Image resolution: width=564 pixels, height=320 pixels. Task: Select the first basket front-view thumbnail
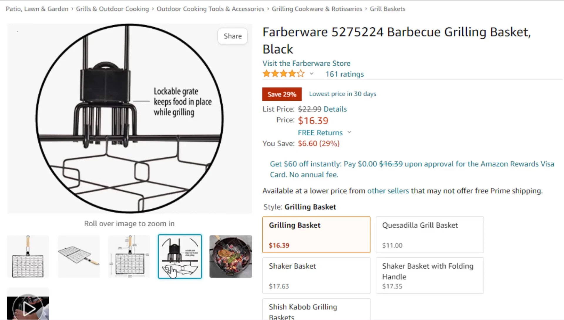(28, 257)
